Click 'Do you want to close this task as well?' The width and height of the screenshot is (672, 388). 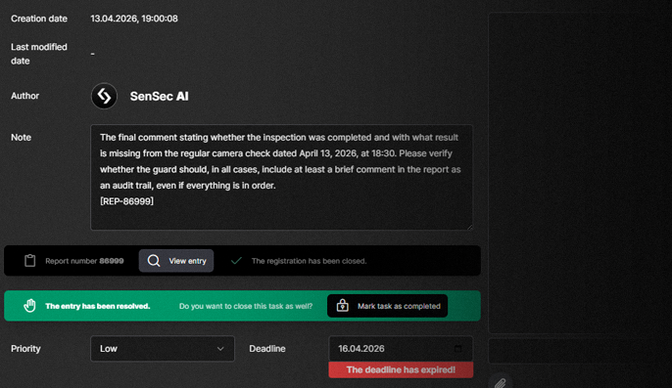click(246, 306)
